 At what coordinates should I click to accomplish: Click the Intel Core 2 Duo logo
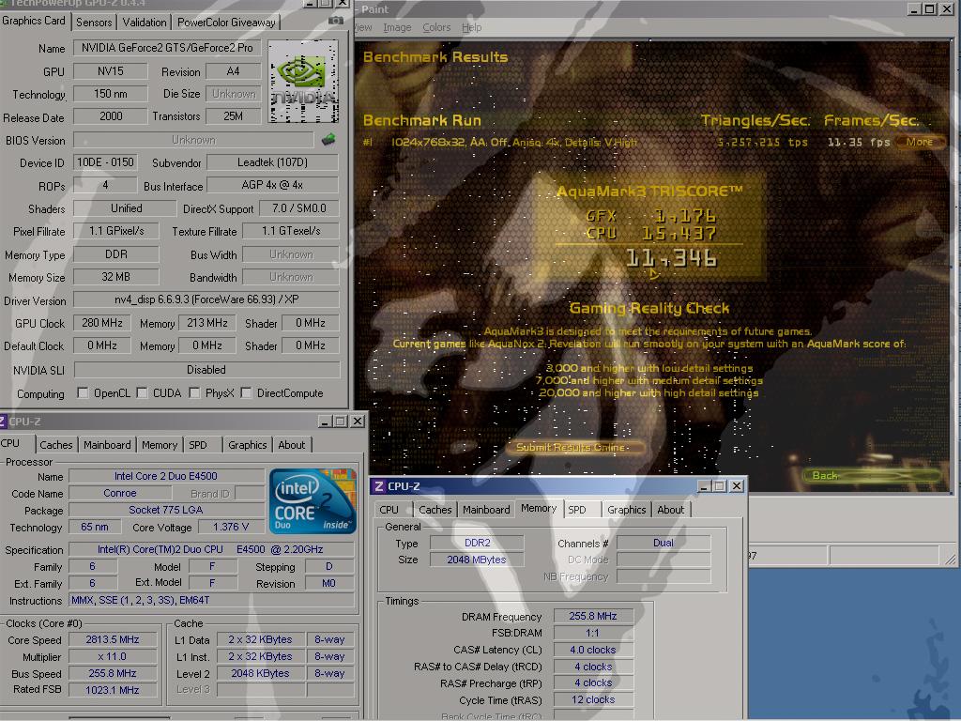tap(312, 501)
